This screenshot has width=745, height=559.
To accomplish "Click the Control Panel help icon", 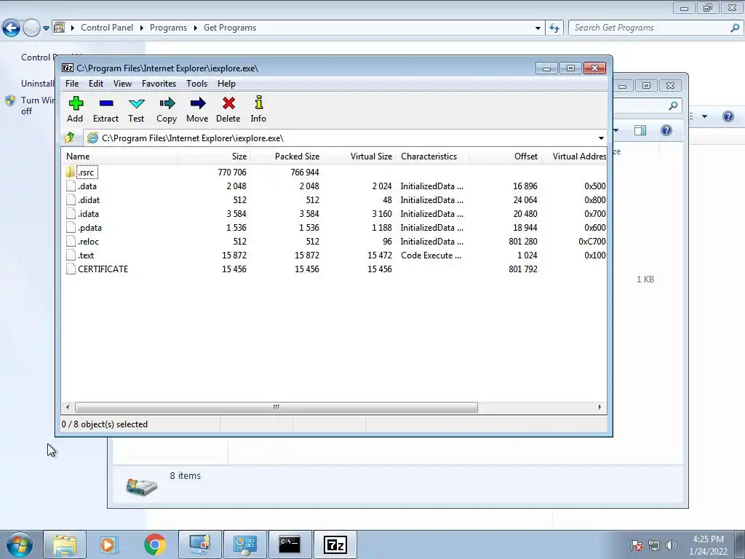I will (728, 116).
